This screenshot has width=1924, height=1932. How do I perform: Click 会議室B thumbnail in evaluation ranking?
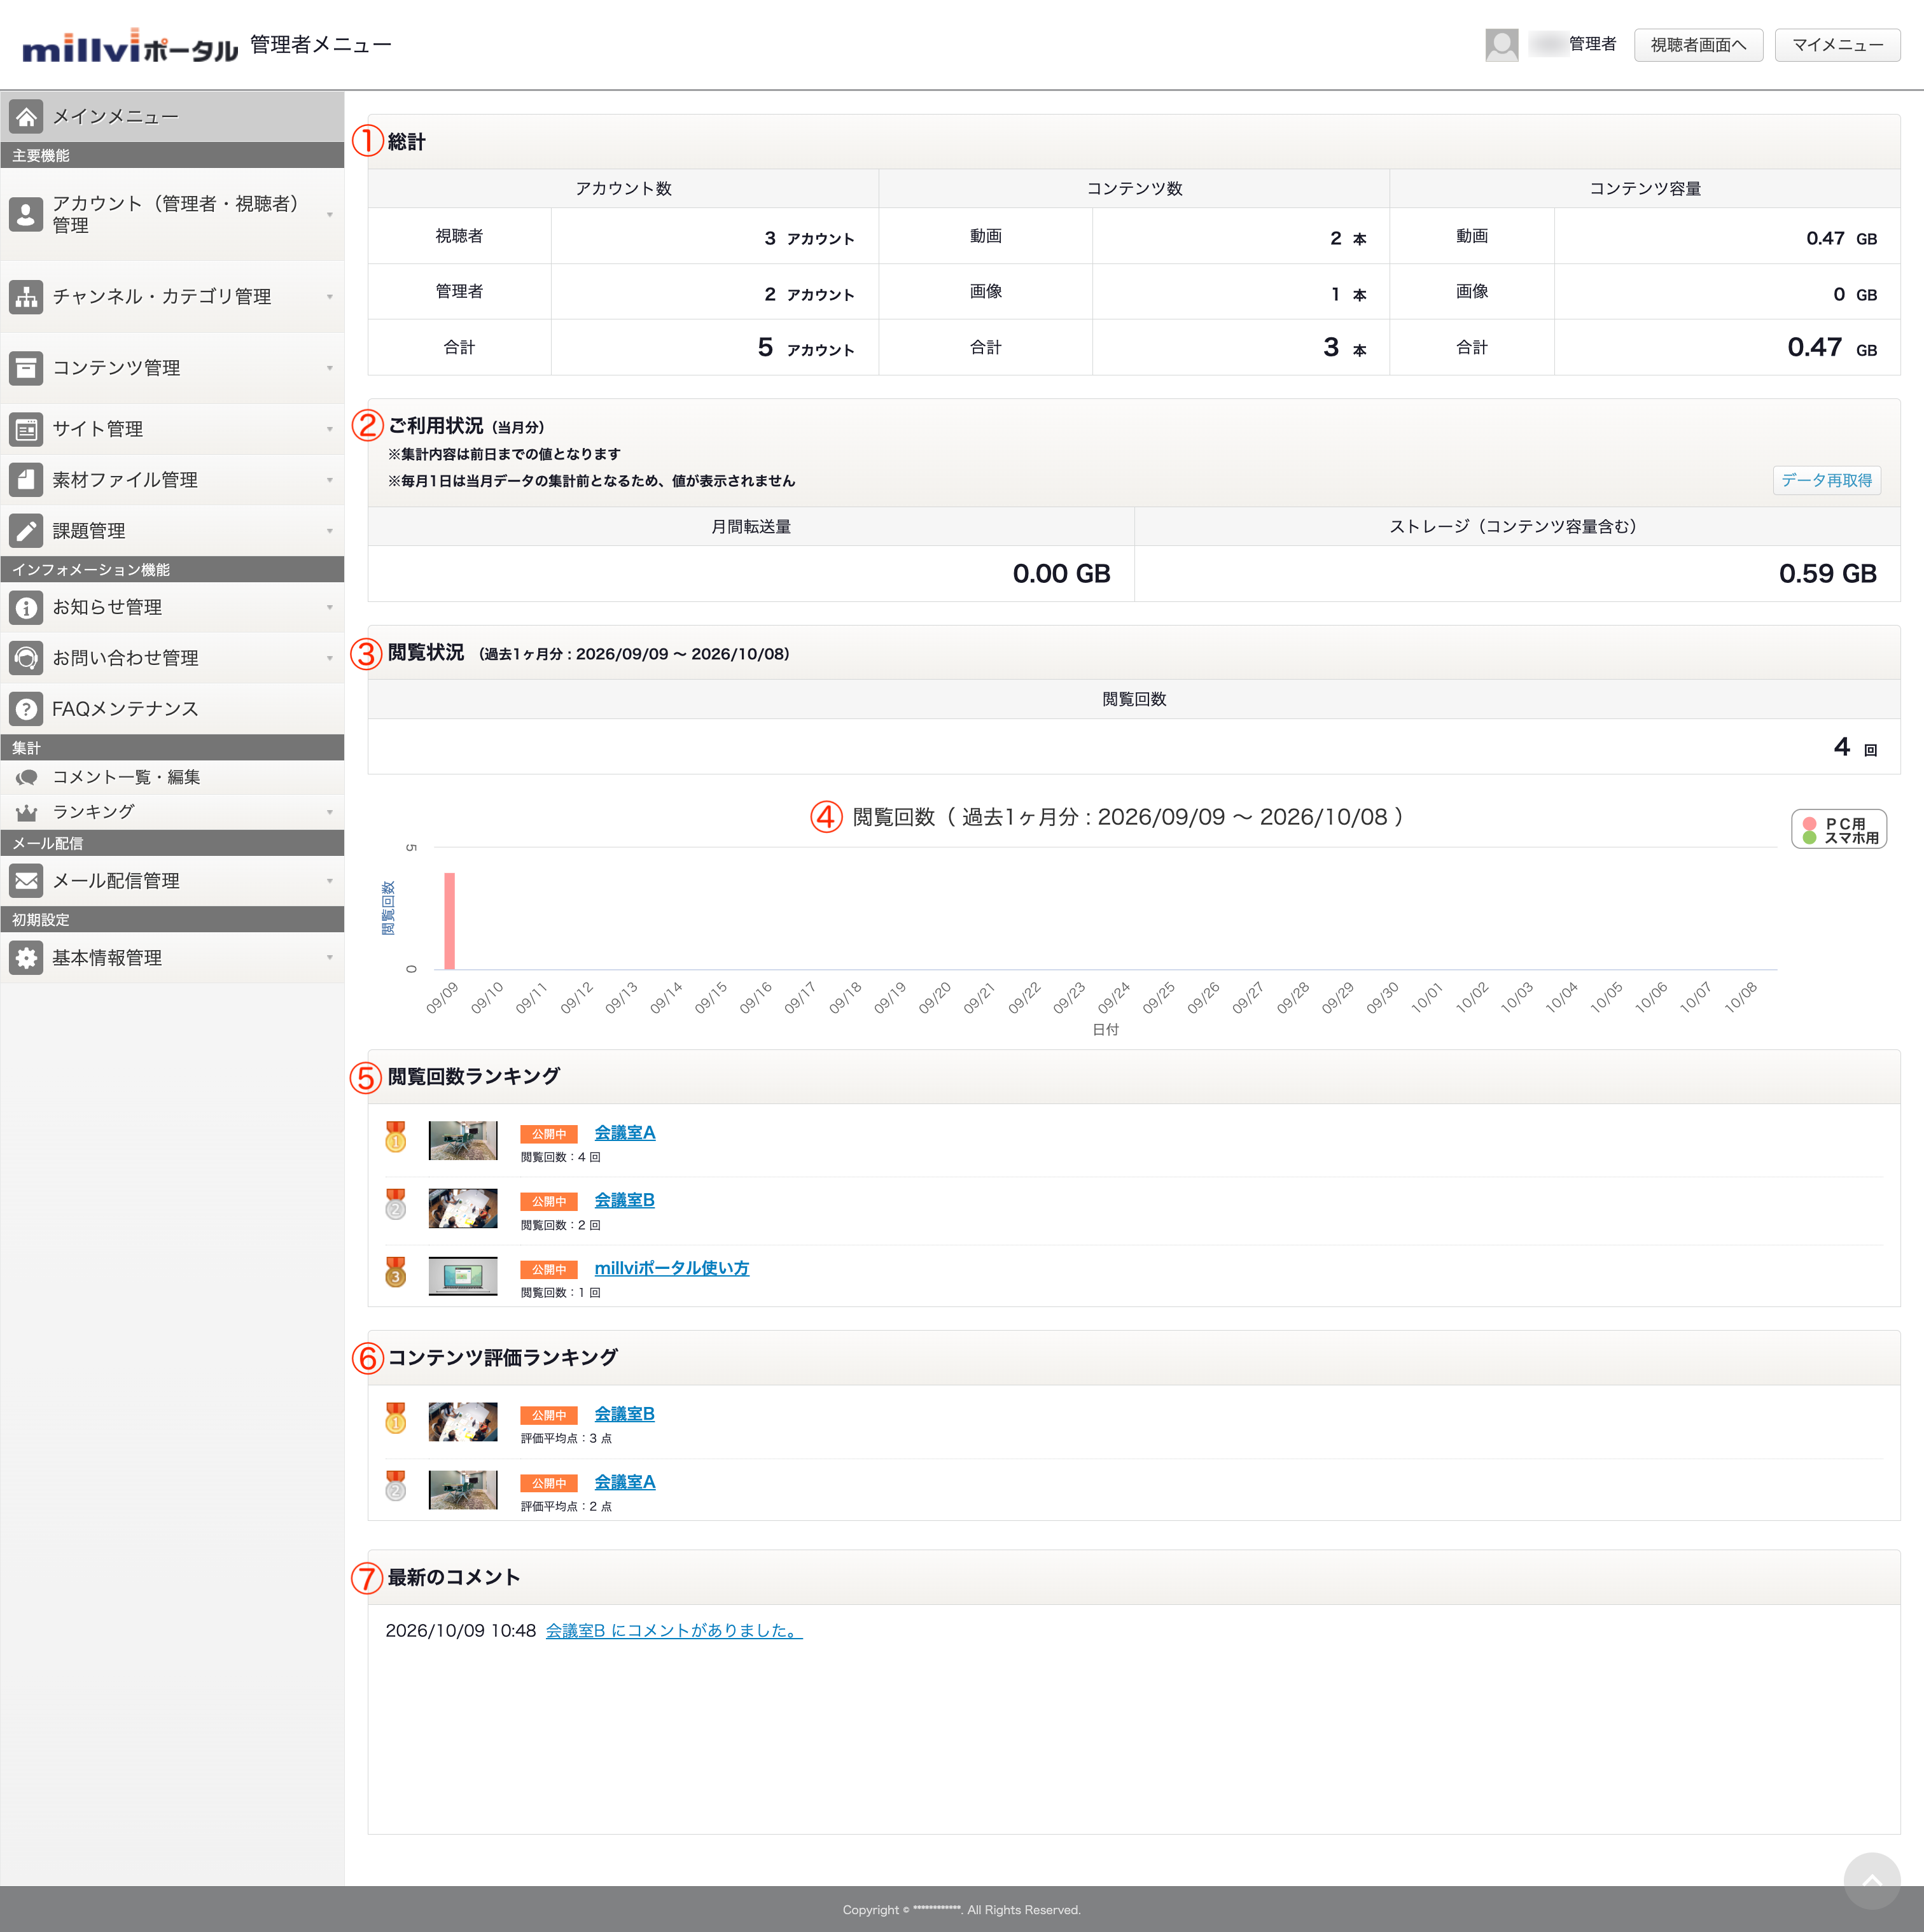coord(462,1422)
